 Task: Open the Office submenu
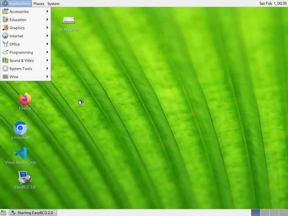25,44
